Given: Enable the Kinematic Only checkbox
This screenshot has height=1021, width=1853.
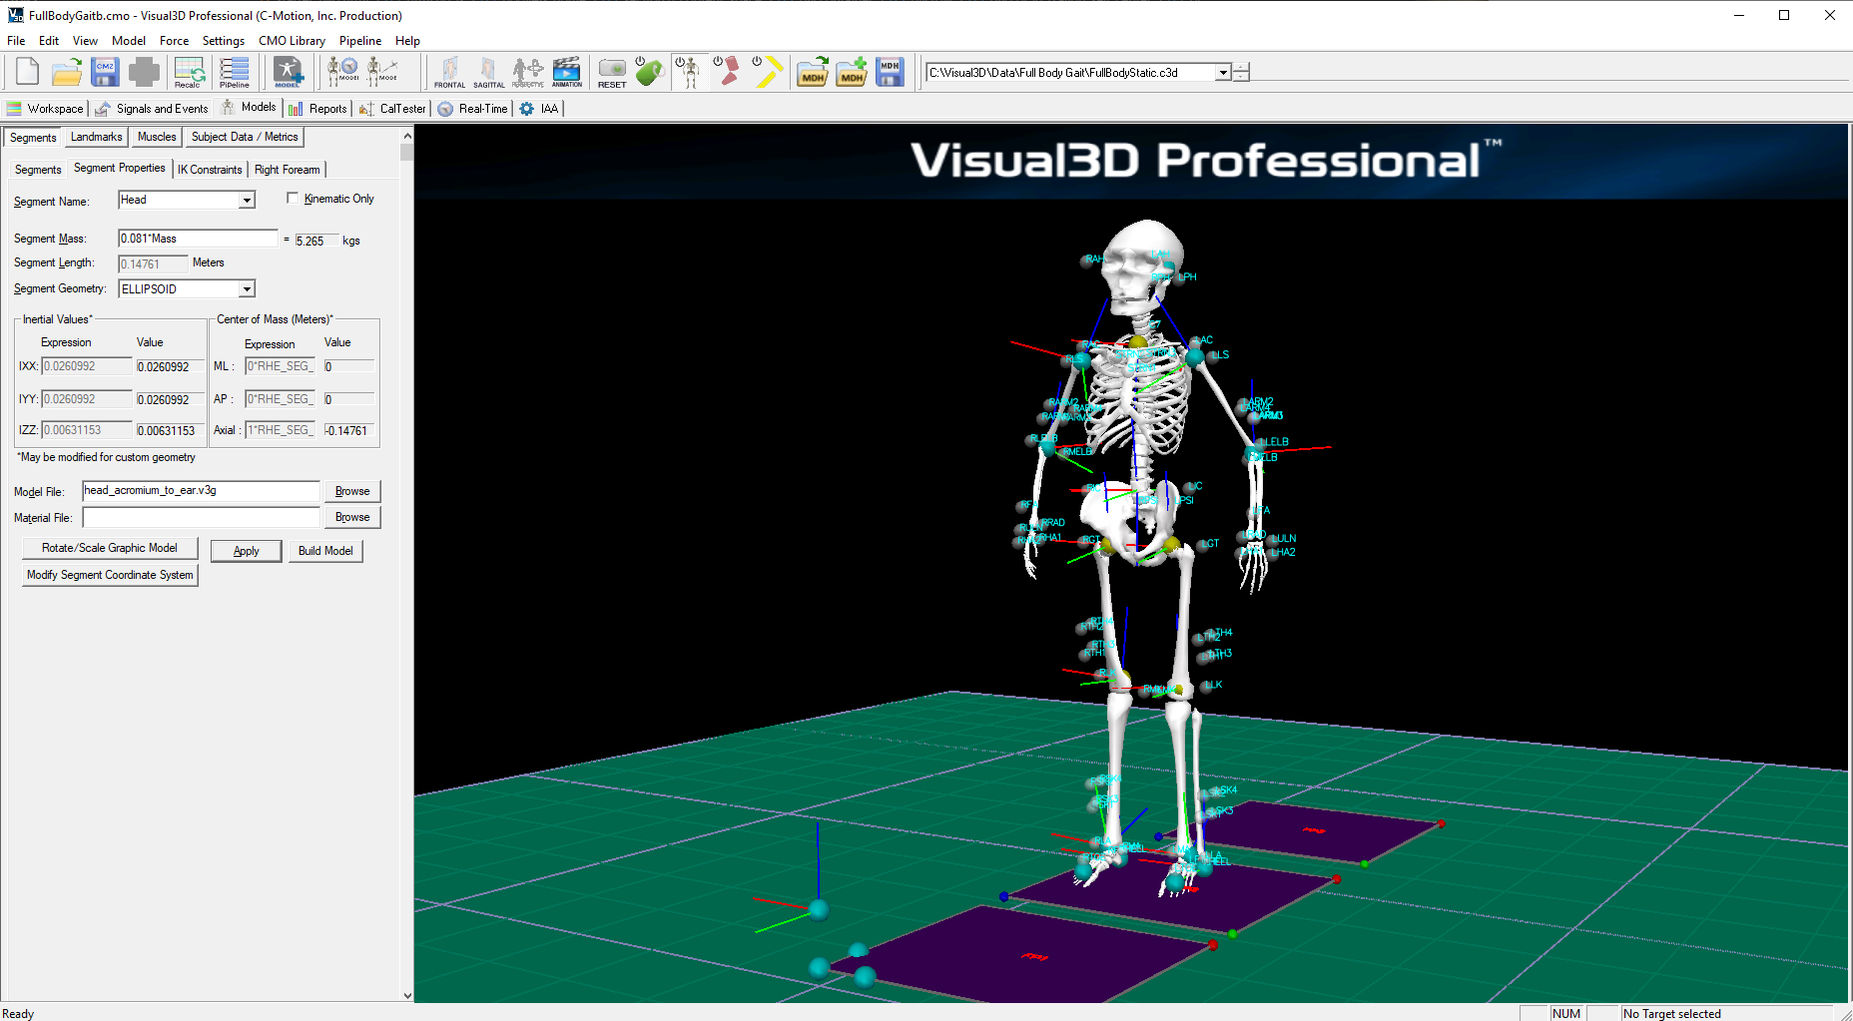Looking at the screenshot, I should (293, 198).
